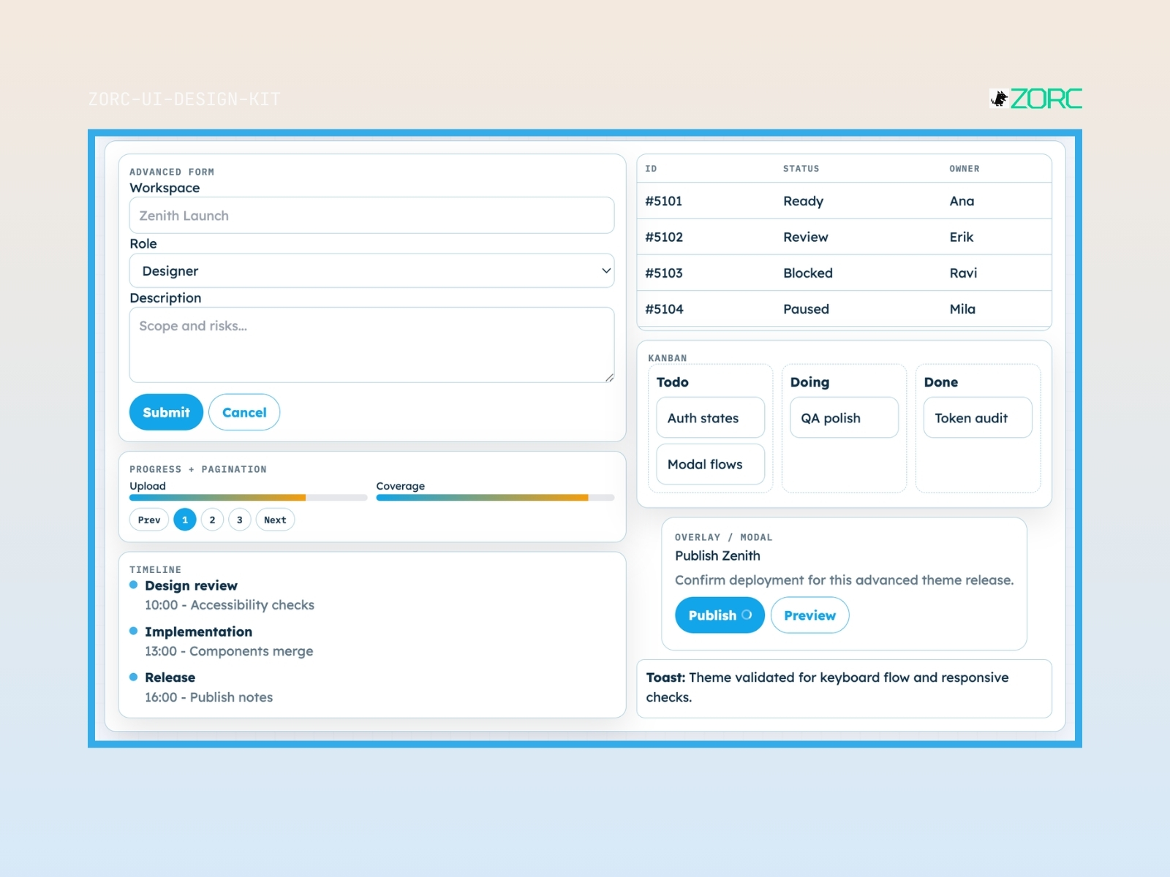The image size is (1170, 877).
Task: Select the Release timeline title
Action: coord(170,677)
